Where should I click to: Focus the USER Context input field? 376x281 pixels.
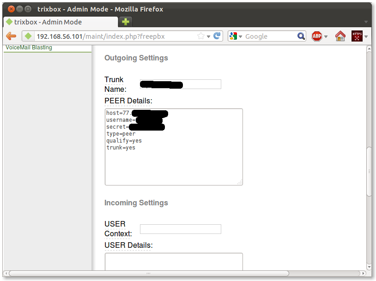[180, 229]
